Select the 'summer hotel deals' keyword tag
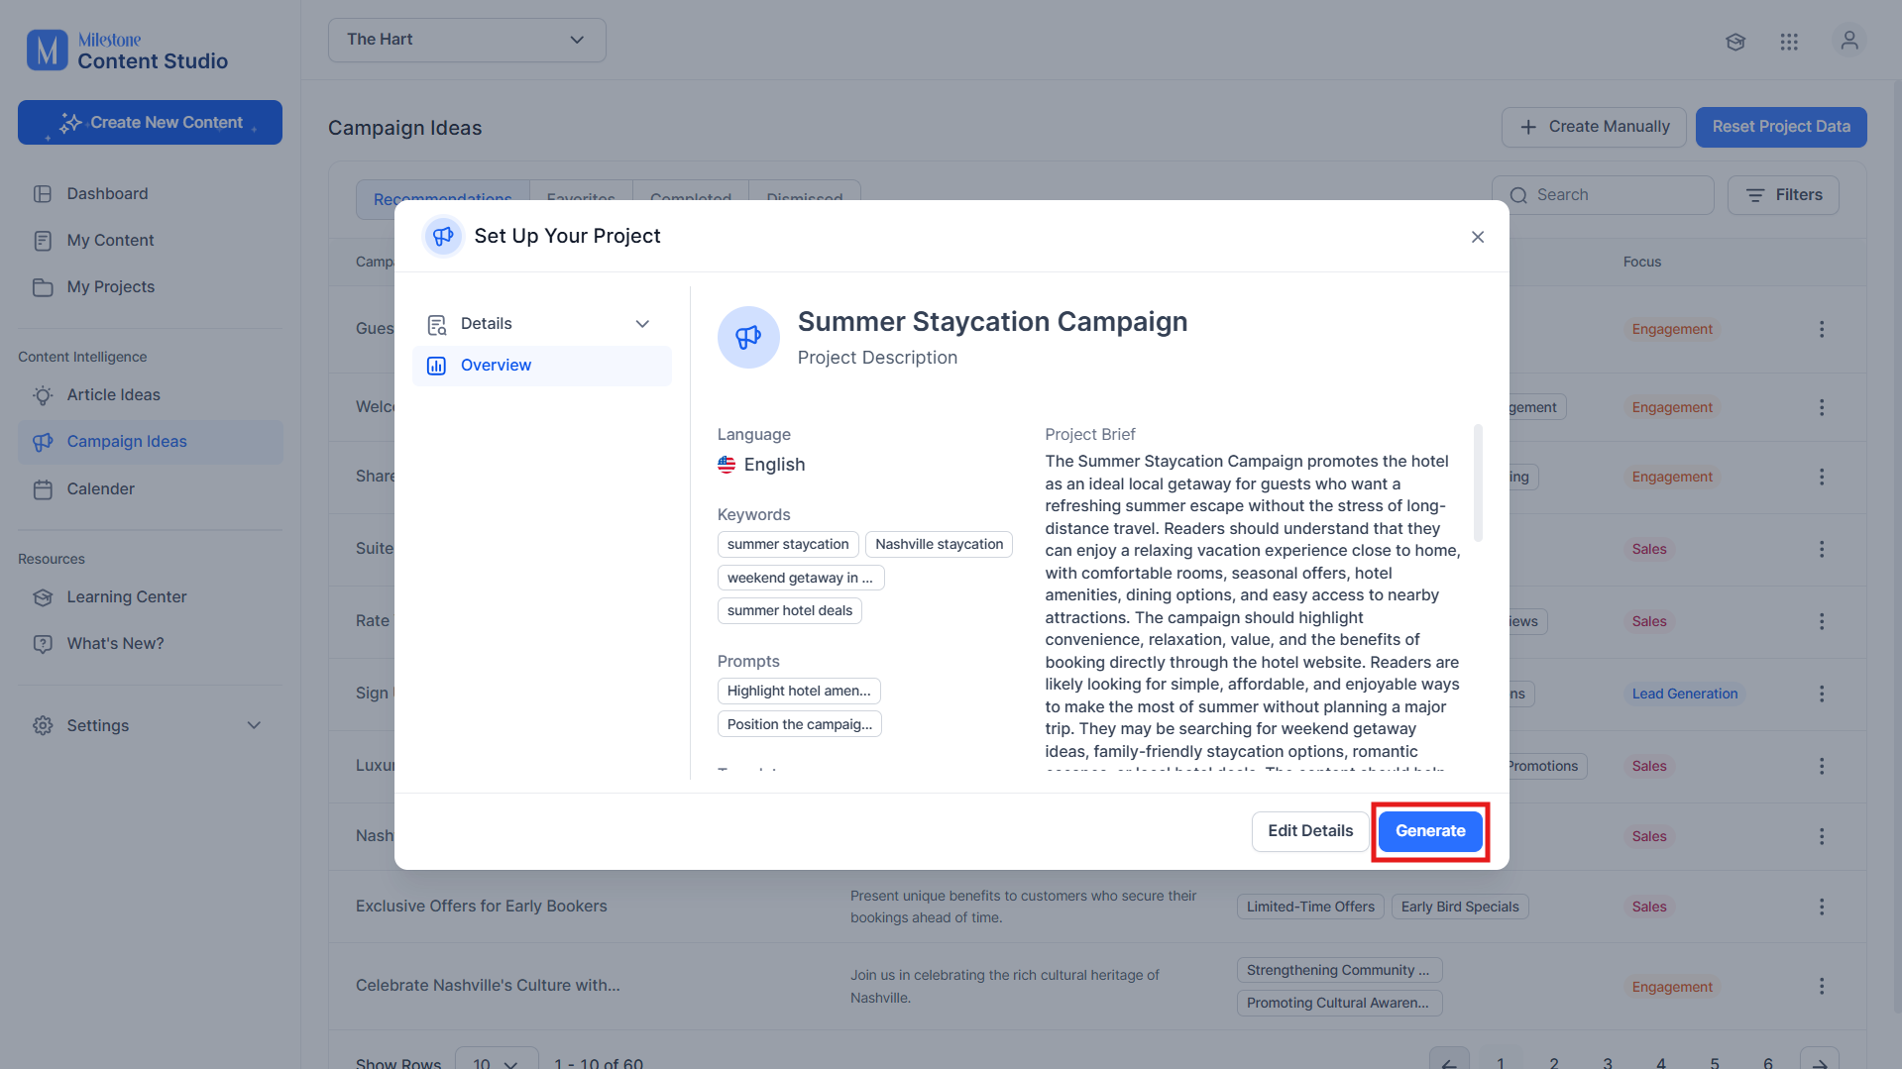Viewport: 1902px width, 1069px height. (x=790, y=611)
